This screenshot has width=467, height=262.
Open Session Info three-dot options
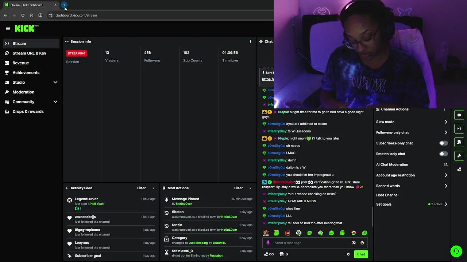(250, 41)
